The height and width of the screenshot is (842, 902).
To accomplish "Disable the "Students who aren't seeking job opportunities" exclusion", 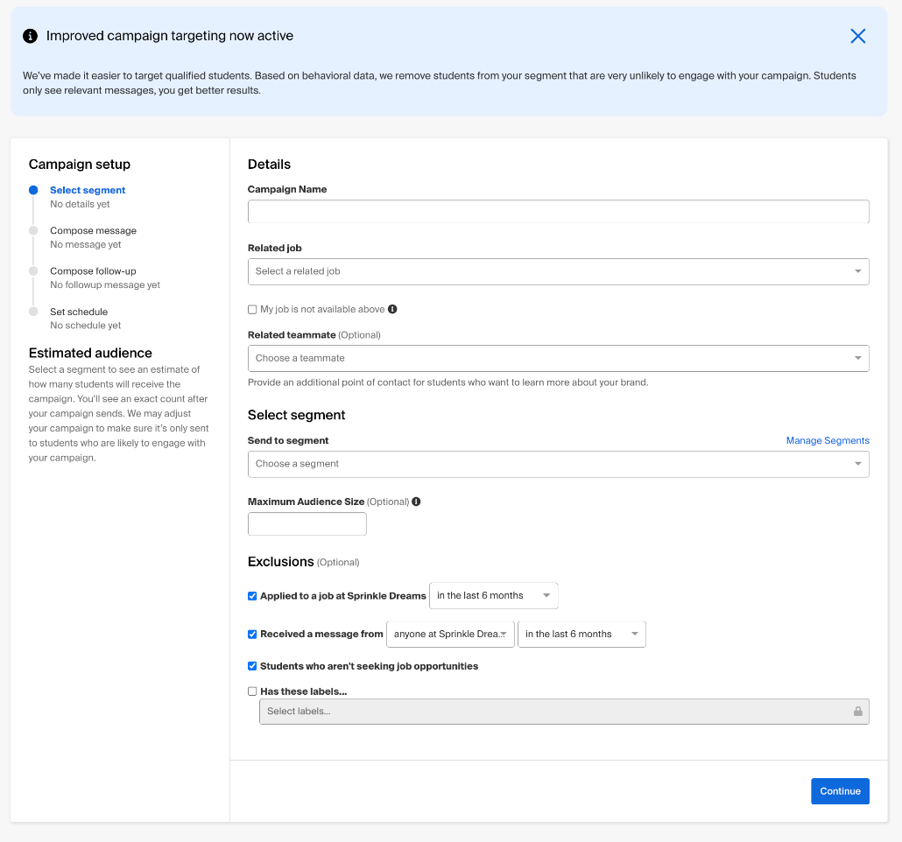I will [x=252, y=666].
